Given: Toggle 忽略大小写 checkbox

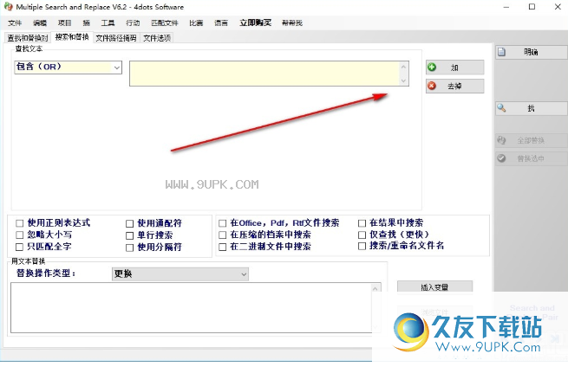Looking at the screenshot, I should pos(20,235).
